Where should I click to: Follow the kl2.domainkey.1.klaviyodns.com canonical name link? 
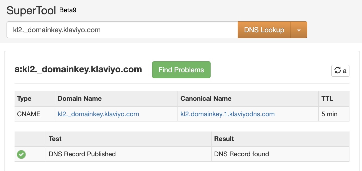pyautogui.click(x=227, y=114)
